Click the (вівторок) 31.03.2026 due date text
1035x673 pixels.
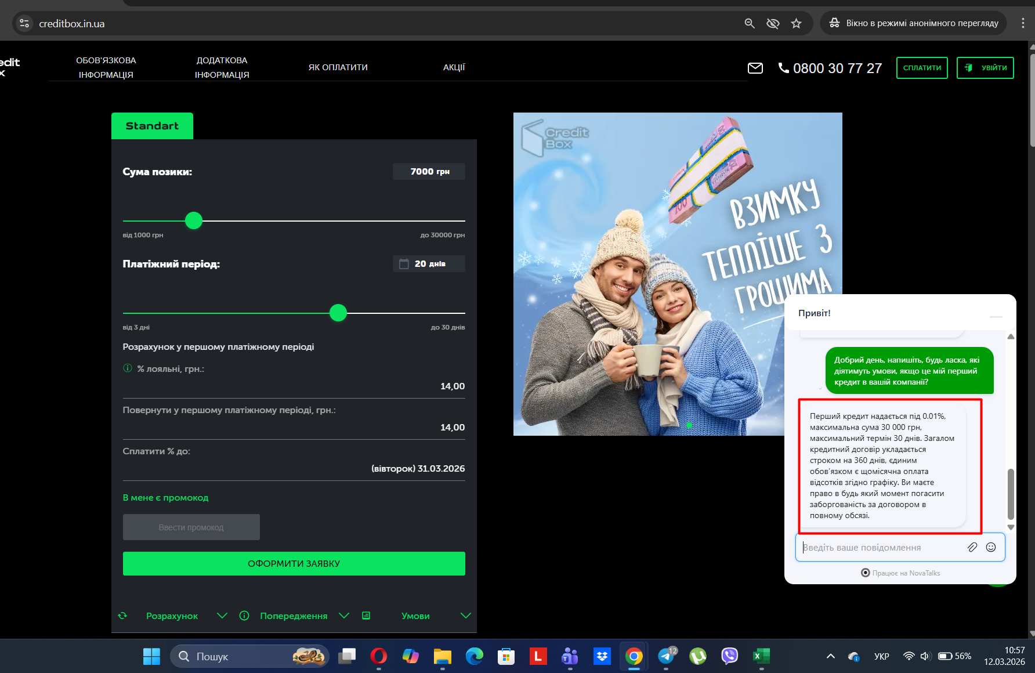(x=418, y=469)
